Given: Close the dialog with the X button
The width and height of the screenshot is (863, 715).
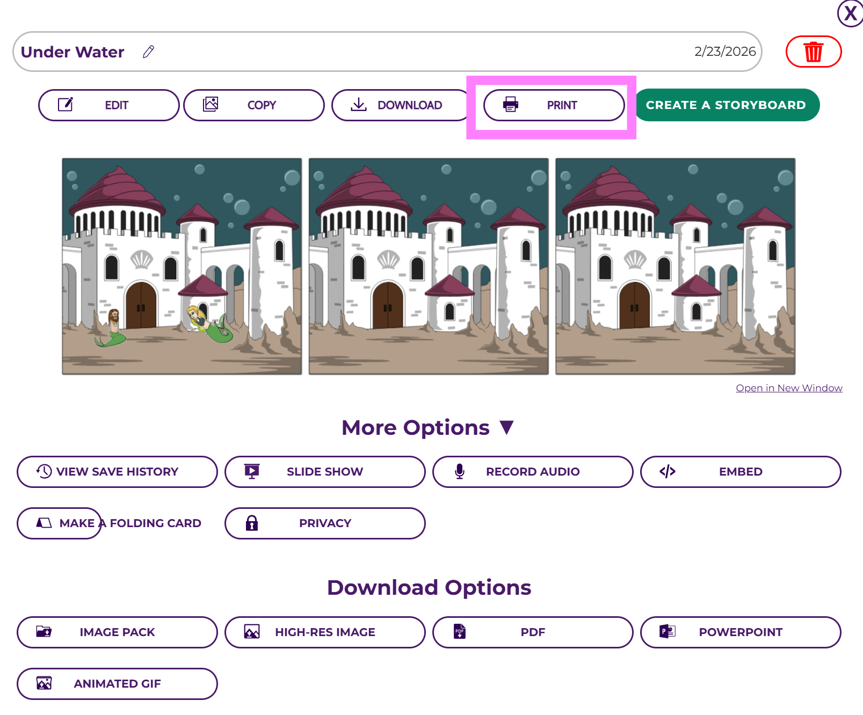Looking at the screenshot, I should point(850,13).
